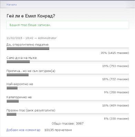Select the 19% (753 гласове) count text

coord(116,66)
